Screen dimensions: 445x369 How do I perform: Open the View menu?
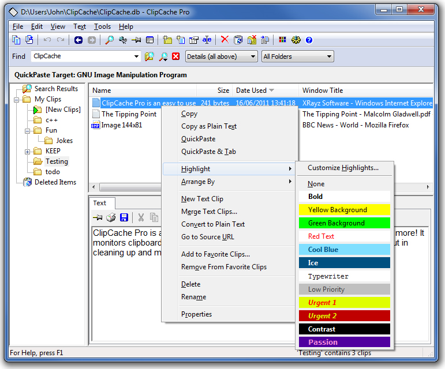58,27
